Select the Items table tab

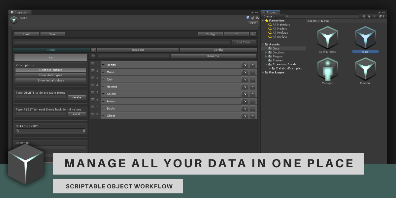pos(51,50)
